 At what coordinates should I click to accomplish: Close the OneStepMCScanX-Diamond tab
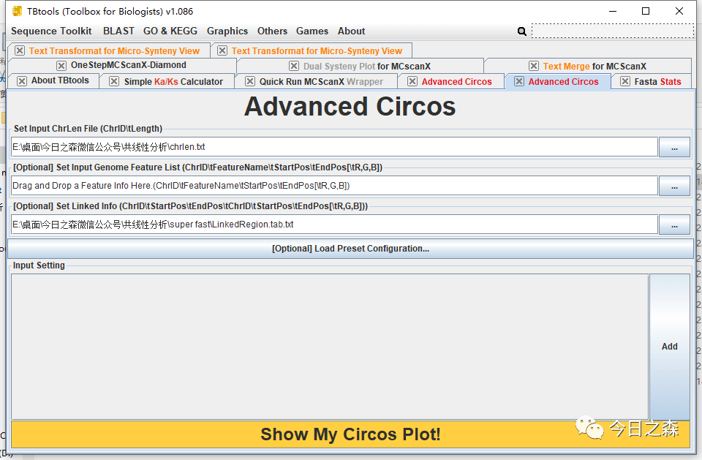click(61, 66)
